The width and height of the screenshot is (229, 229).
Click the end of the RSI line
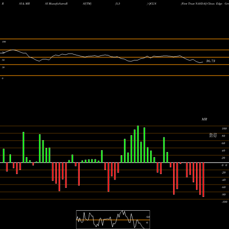(203, 62)
